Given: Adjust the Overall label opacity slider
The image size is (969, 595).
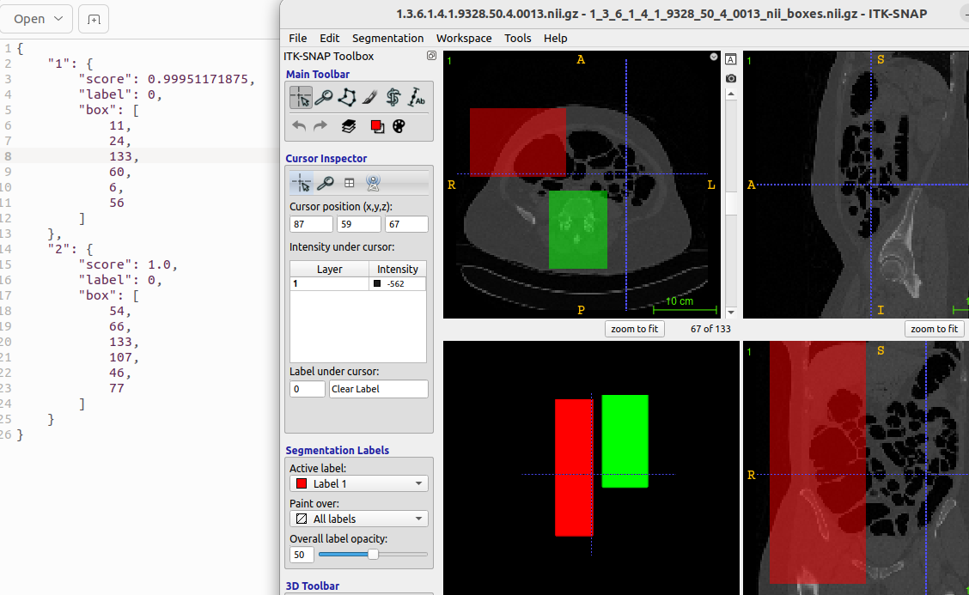Looking at the screenshot, I should coord(371,555).
